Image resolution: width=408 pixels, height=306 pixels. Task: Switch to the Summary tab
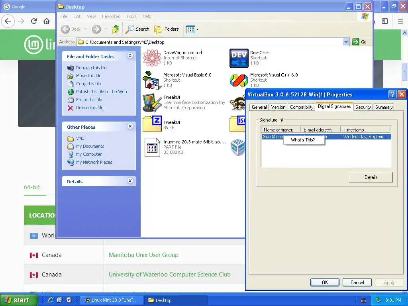(384, 107)
